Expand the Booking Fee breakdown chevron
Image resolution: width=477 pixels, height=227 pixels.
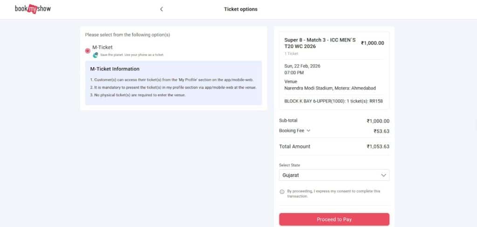click(x=308, y=131)
